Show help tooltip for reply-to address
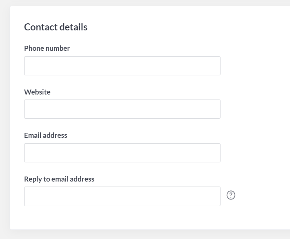 [x=231, y=195]
